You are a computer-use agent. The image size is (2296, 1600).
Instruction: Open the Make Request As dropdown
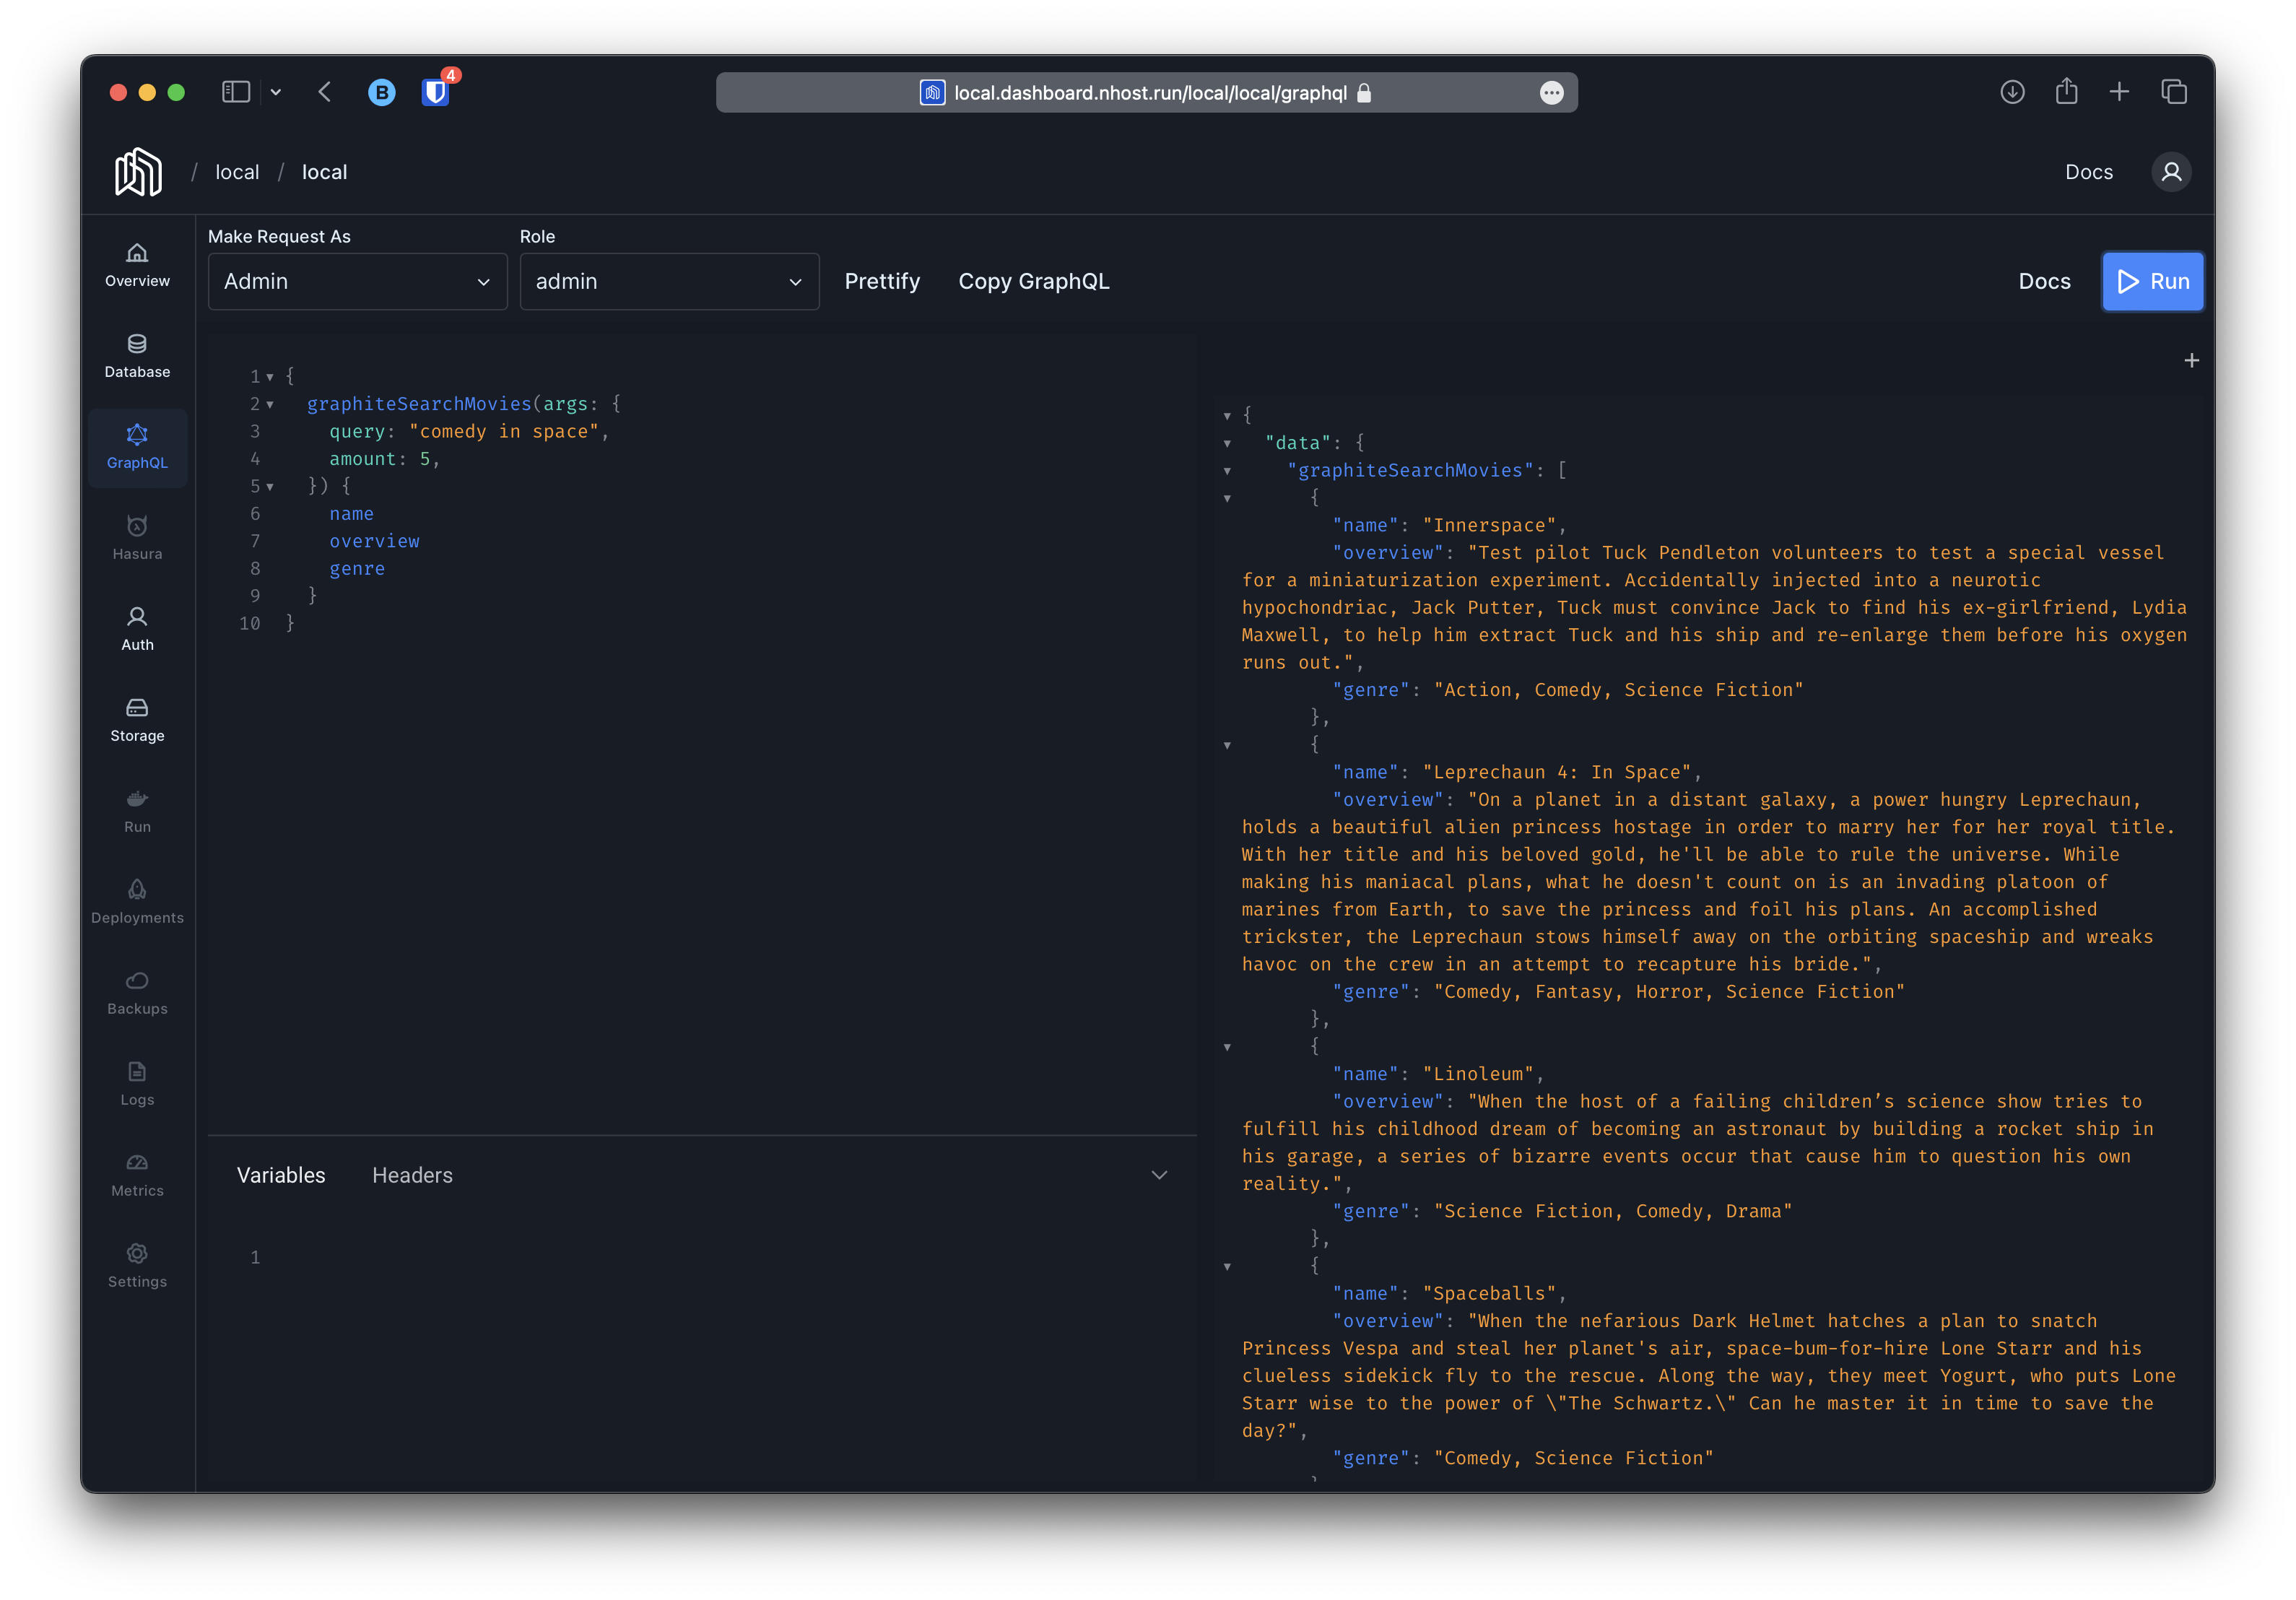[357, 282]
